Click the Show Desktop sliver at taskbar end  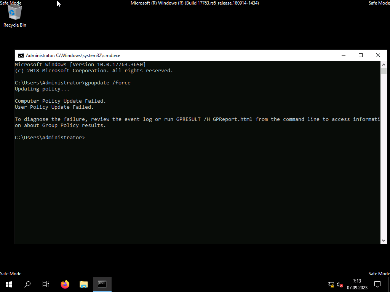pos(389,284)
